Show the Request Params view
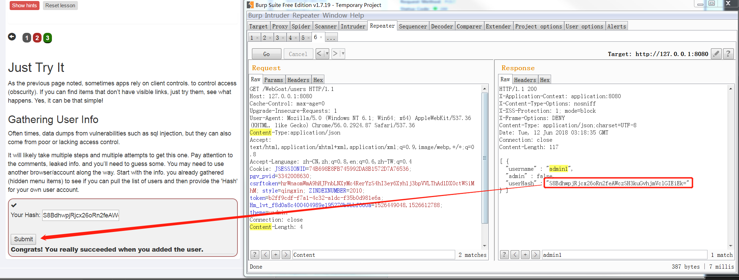 274,80
